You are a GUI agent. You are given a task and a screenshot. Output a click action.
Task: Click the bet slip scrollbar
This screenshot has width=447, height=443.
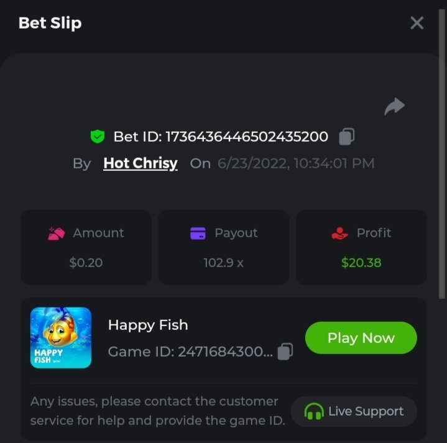442,154
